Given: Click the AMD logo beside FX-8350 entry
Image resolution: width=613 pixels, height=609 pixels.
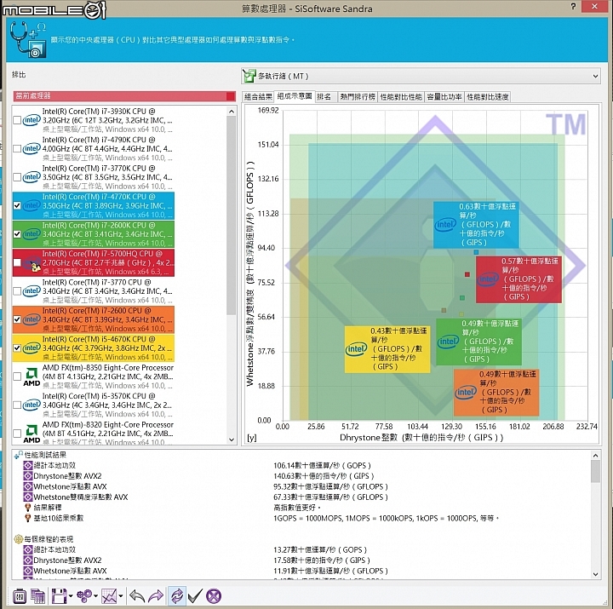Looking at the screenshot, I should [32, 376].
